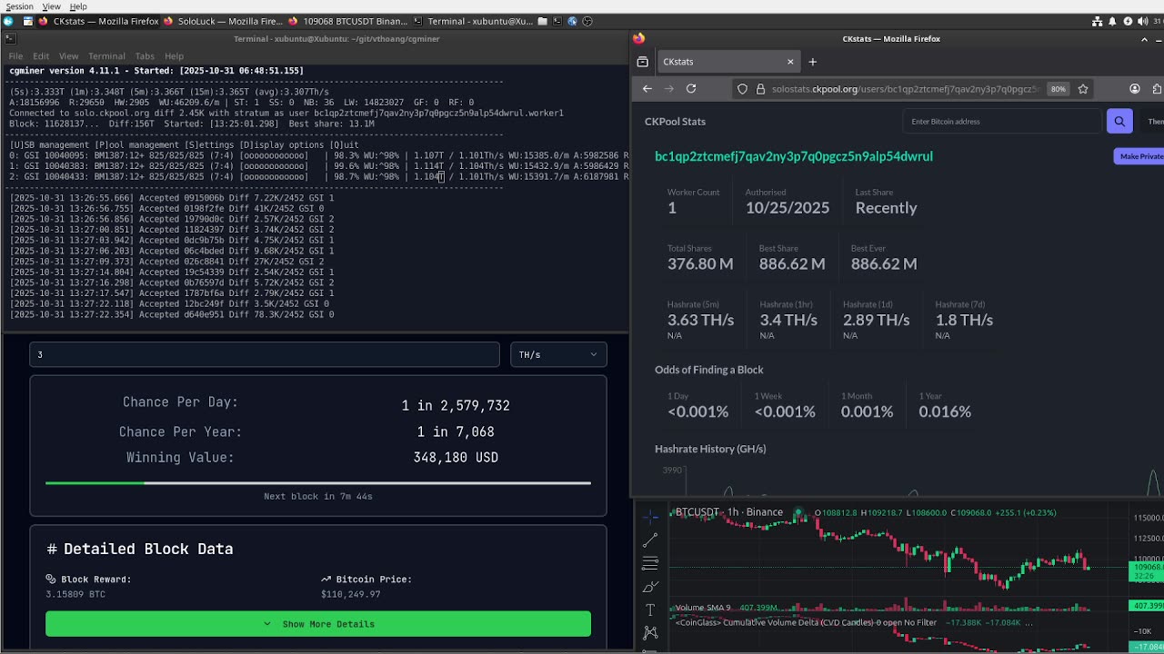Image resolution: width=1164 pixels, height=654 pixels.
Task: Select the Fibonacci retracement tool
Action: point(650,564)
